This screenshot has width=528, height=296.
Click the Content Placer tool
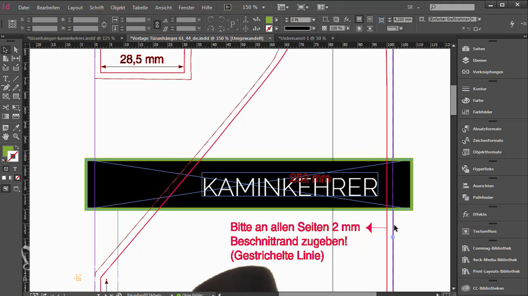click(16, 68)
